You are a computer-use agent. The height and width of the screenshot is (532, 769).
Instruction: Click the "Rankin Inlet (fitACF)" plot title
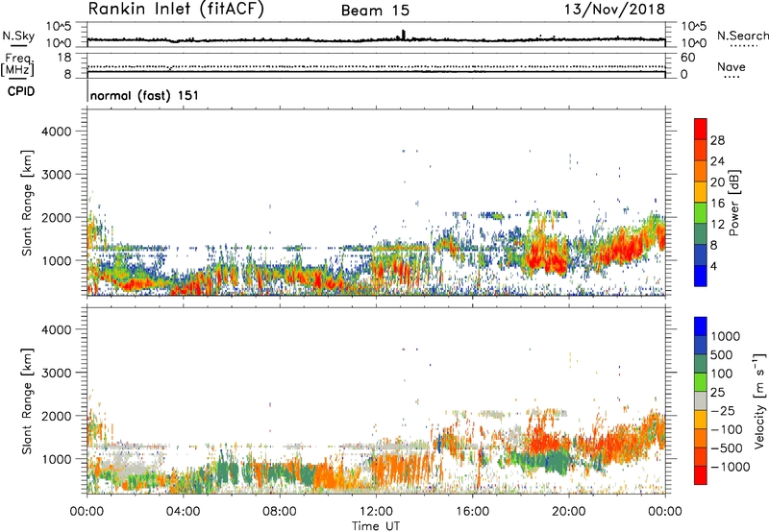[176, 10]
